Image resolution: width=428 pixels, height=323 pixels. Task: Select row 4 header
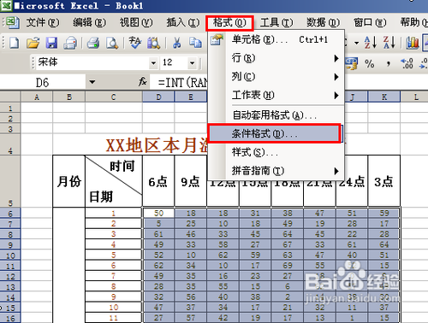pyautogui.click(x=10, y=144)
